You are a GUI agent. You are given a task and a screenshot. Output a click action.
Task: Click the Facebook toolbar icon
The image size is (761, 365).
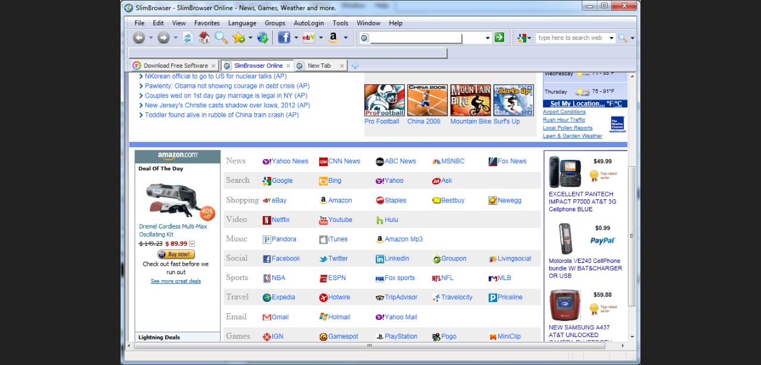284,38
